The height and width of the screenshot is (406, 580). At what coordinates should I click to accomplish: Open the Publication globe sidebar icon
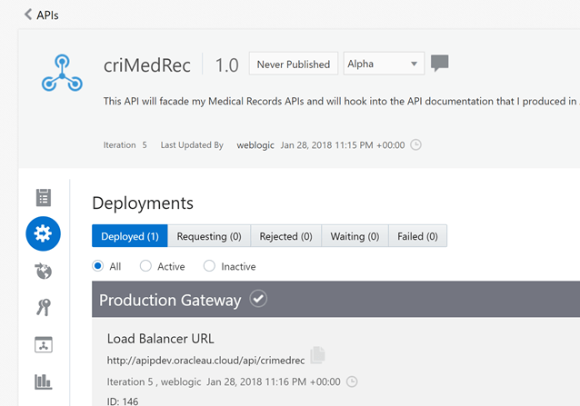pos(44,271)
